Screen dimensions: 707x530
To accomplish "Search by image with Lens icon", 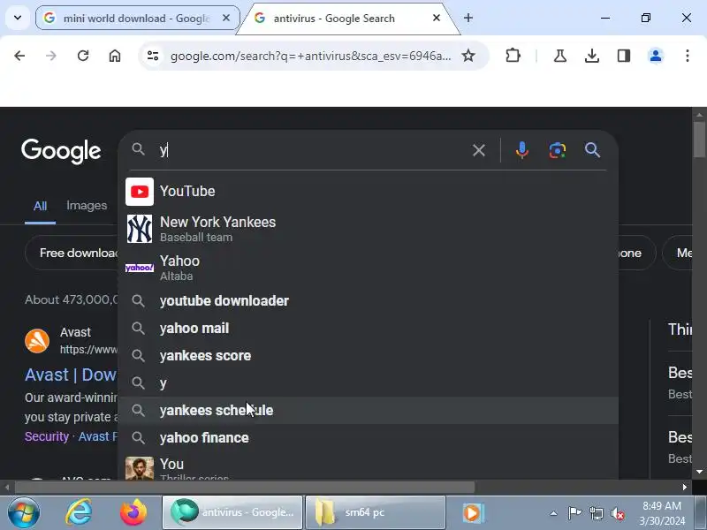I will pyautogui.click(x=558, y=150).
